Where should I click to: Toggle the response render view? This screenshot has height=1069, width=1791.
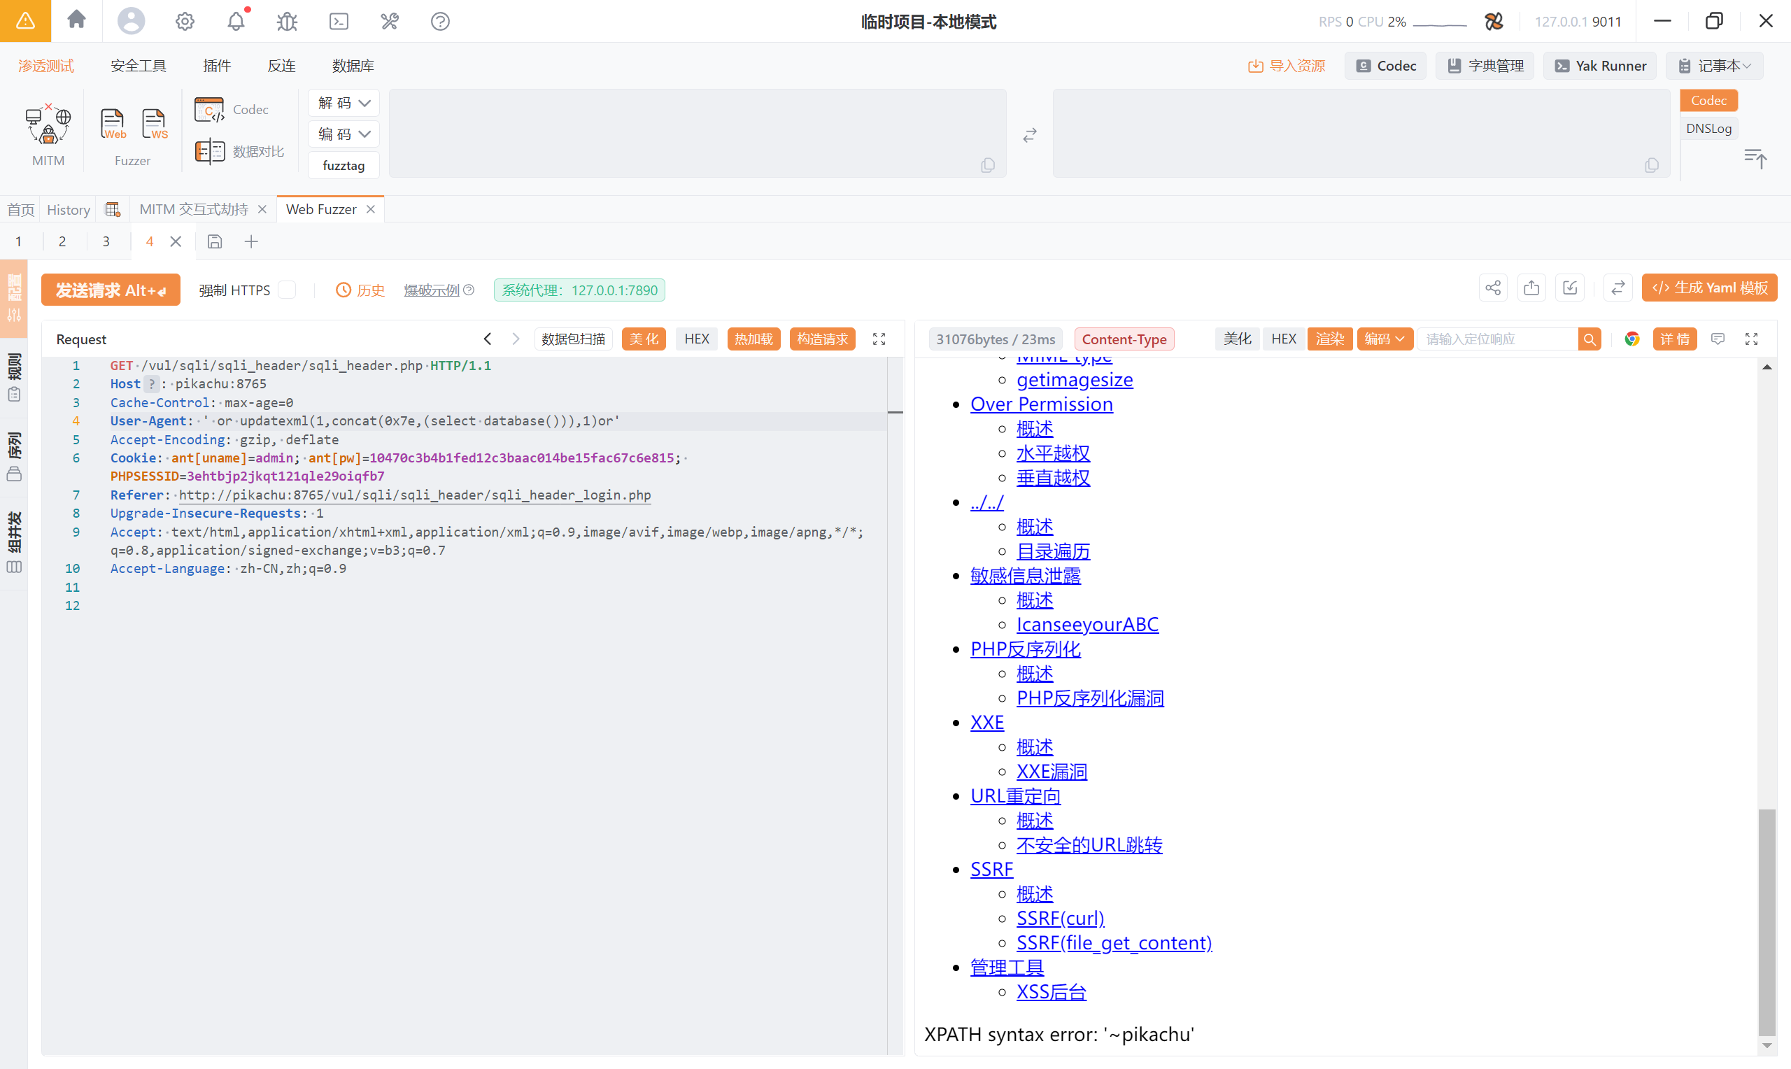tap(1329, 339)
